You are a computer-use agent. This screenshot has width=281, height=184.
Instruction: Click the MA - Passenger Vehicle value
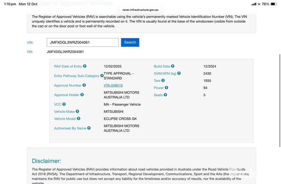click(x=122, y=104)
